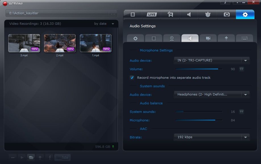Expand microphone Audio device dropdown
The image size is (261, 164).
[212, 60]
